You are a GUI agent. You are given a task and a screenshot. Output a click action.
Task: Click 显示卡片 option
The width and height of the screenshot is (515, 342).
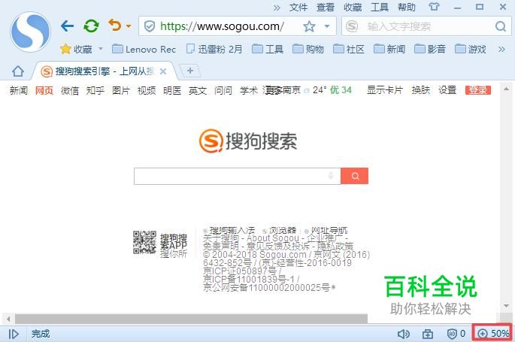pos(385,90)
